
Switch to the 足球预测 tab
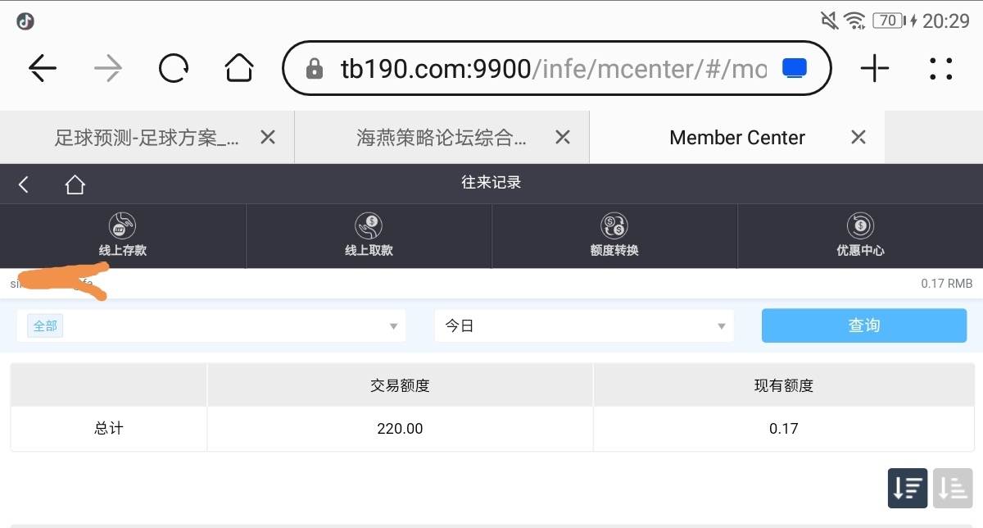(147, 138)
